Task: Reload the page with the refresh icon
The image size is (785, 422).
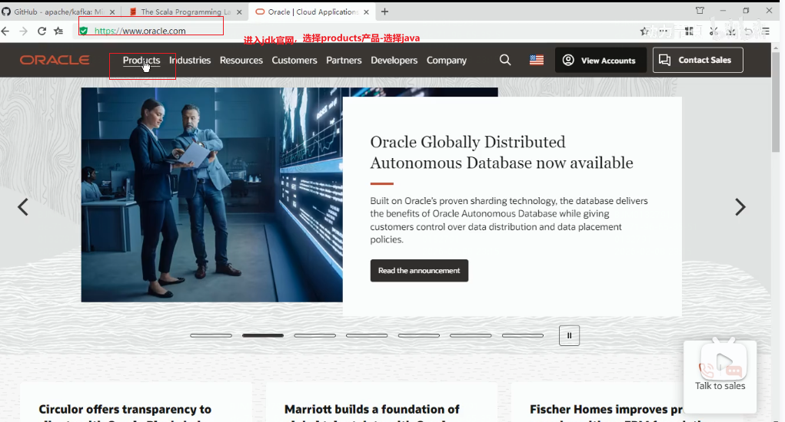Action: 42,31
